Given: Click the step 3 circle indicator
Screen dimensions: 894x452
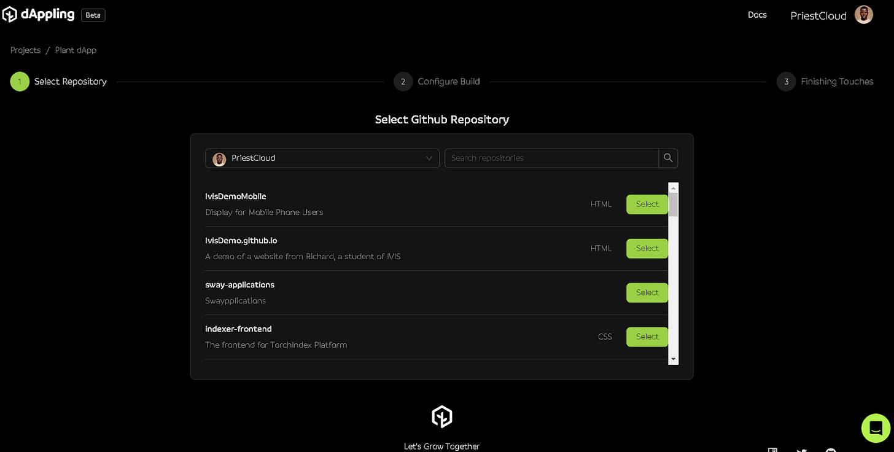Looking at the screenshot, I should [x=786, y=81].
